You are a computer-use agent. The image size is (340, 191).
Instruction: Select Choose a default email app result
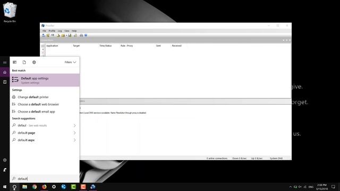click(x=45, y=111)
